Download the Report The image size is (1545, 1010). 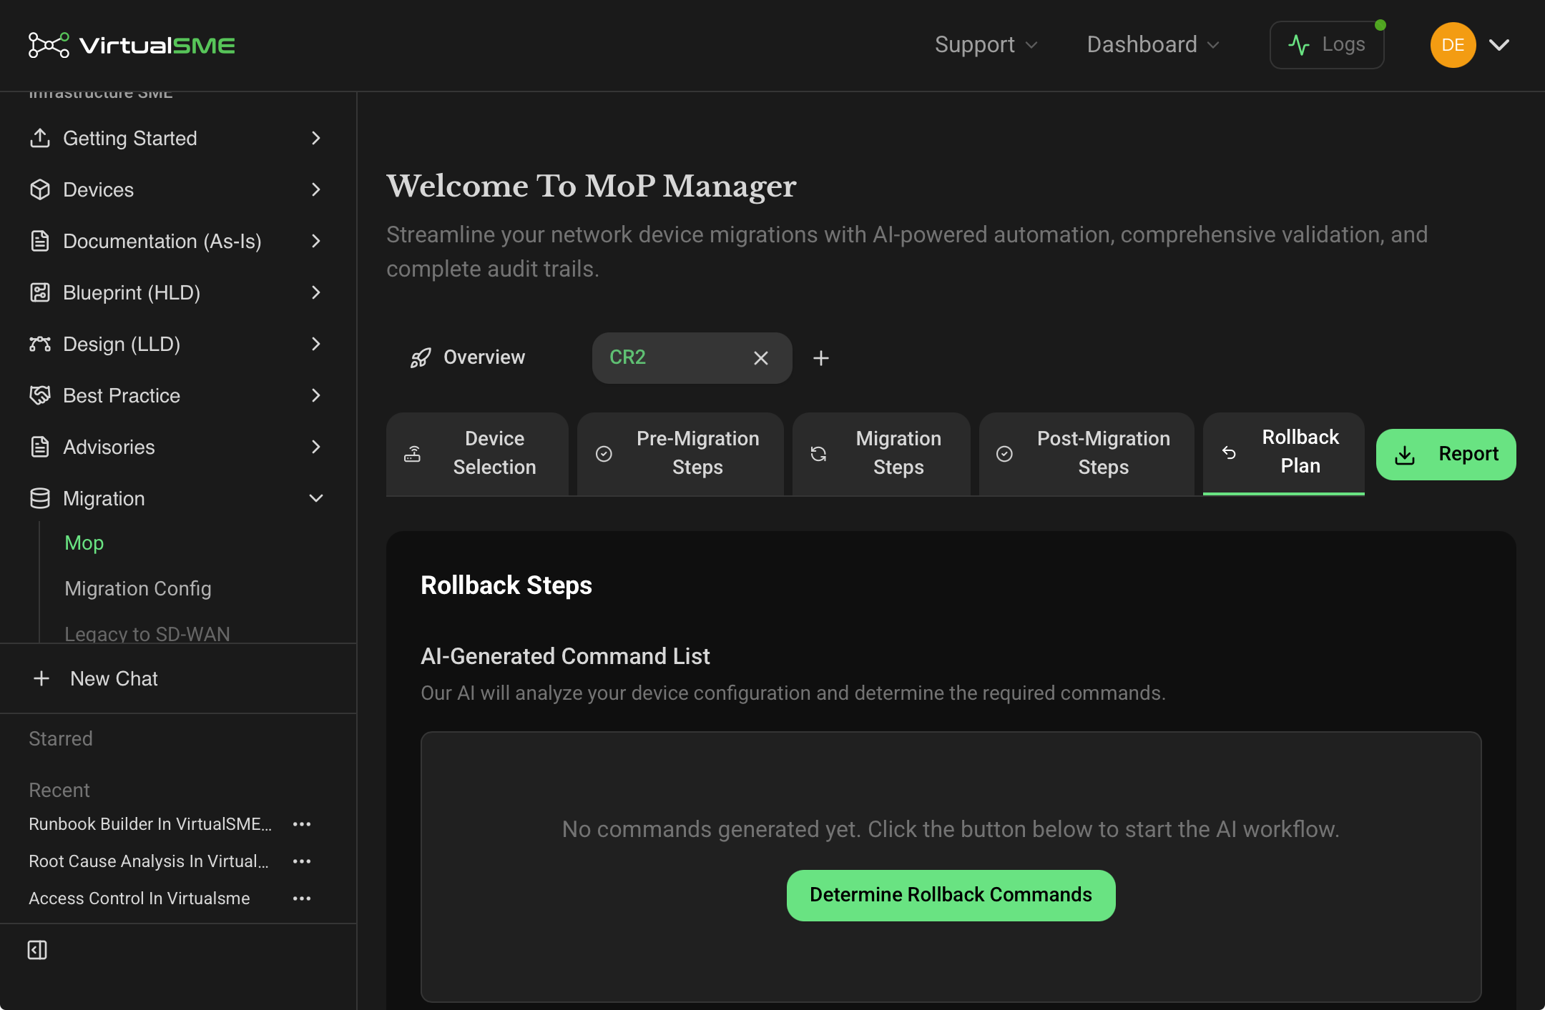(1446, 455)
